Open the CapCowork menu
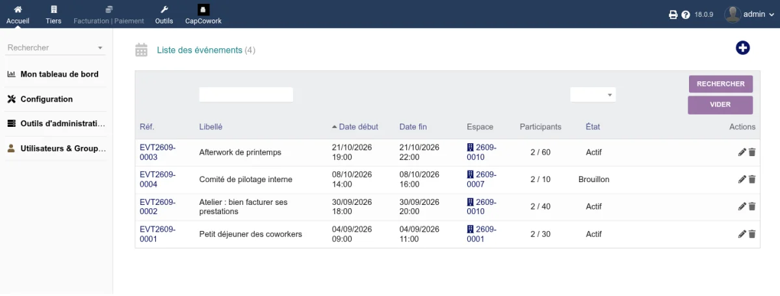Image resolution: width=780 pixels, height=296 pixels. 203,14
